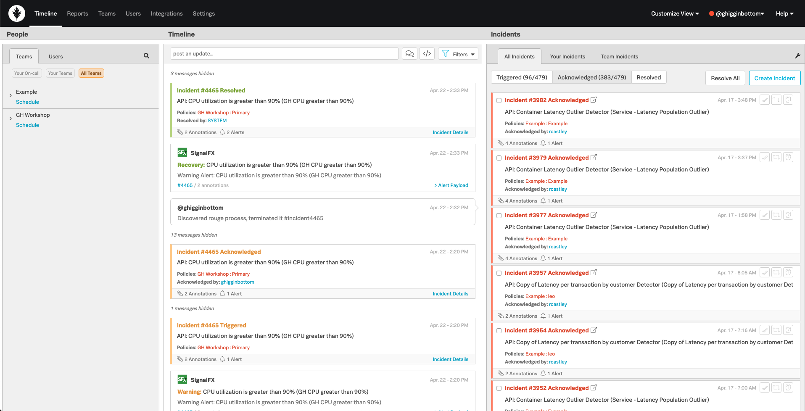Switch to the Users tab
Screen dimensions: 805x411
tap(55, 56)
